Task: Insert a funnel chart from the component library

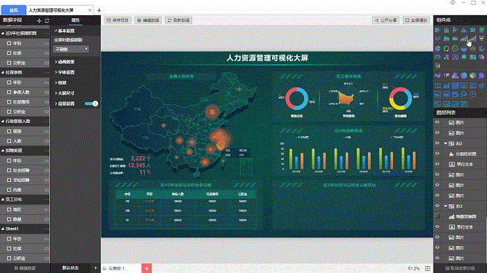Action: click(x=481, y=39)
